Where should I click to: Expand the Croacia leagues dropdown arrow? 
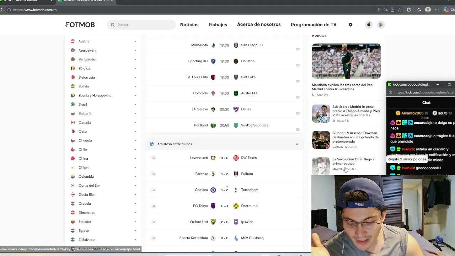pos(135,204)
